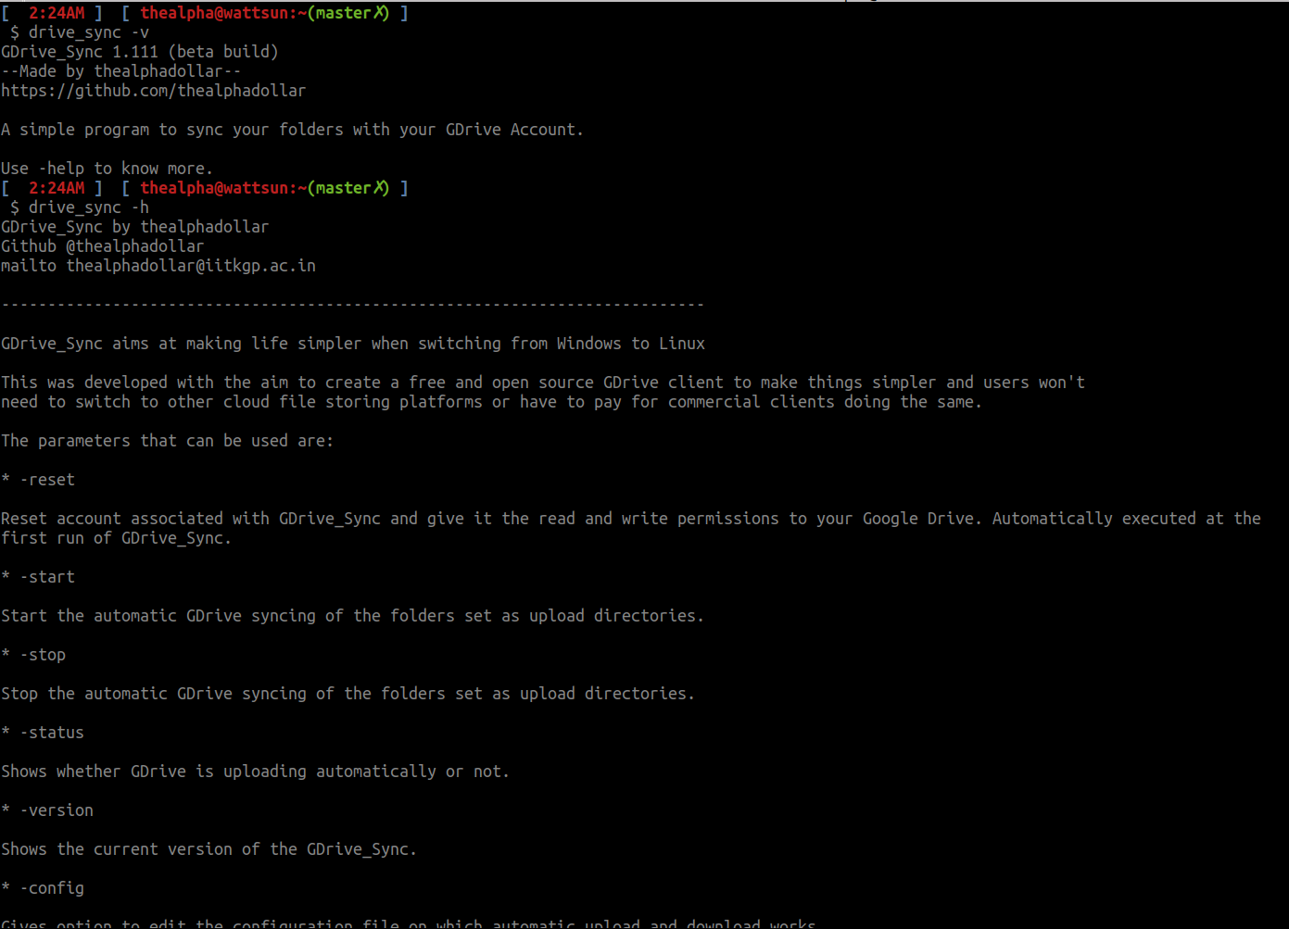Click 'Use -help to know more.' line

107,169
